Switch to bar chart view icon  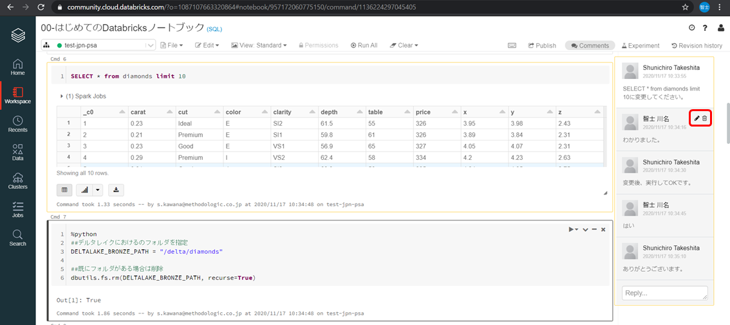[x=84, y=190]
